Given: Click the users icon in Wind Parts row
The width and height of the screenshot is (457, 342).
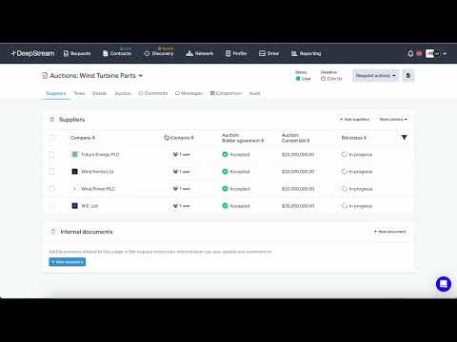Looking at the screenshot, I should coord(175,172).
